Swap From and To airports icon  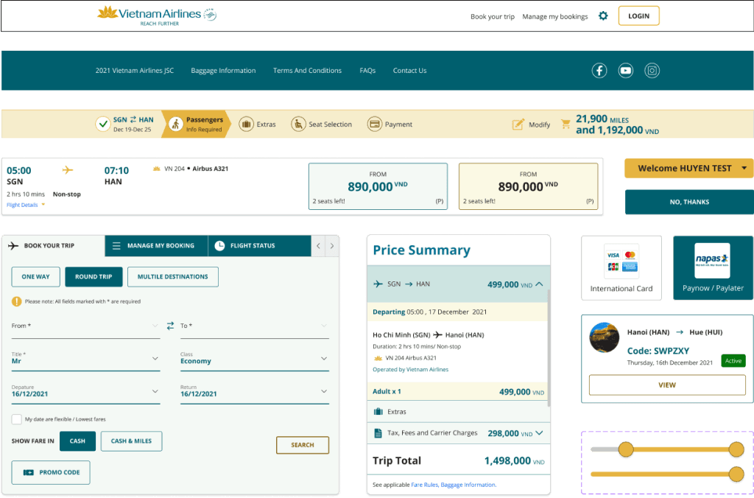(170, 326)
